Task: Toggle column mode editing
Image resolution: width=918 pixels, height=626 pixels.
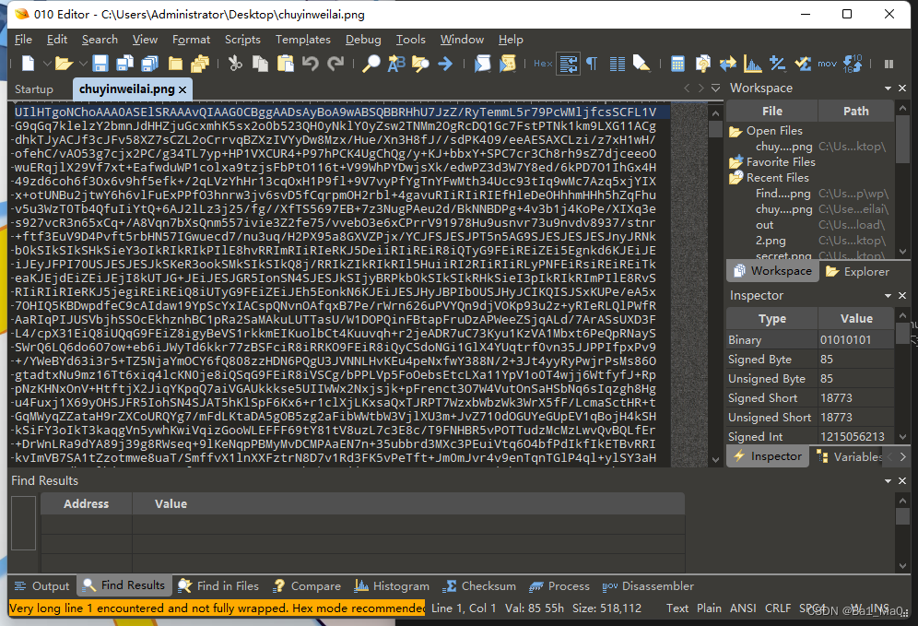Action: 618,64
